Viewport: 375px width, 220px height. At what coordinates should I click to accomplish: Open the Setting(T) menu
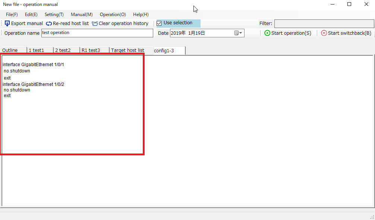pyautogui.click(x=54, y=15)
